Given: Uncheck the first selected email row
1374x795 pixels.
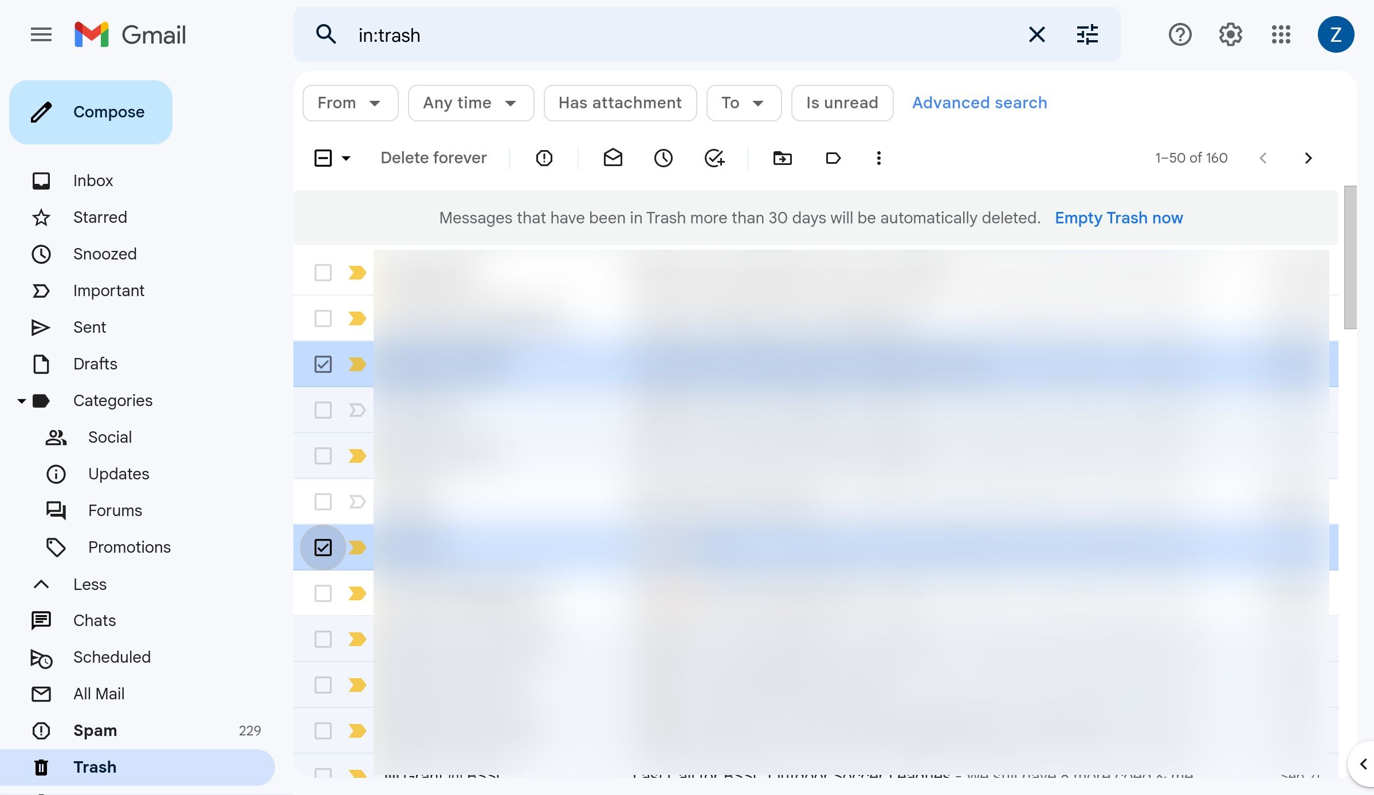Looking at the screenshot, I should (x=323, y=364).
